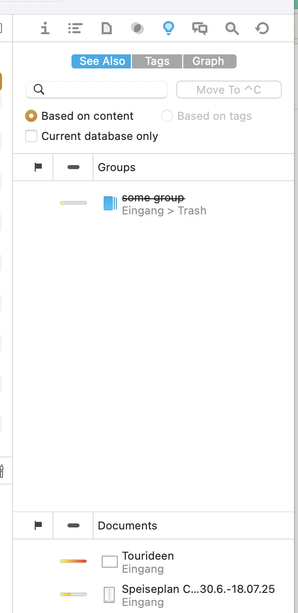Select Based on tags radio button
298x613 pixels.
point(167,116)
